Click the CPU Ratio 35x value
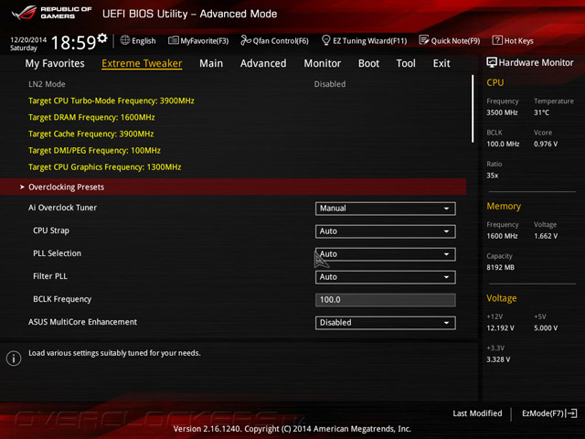This screenshot has width=585, height=439. point(492,176)
